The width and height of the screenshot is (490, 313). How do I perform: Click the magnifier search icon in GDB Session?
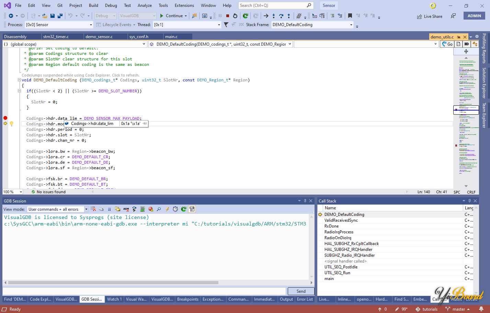[x=159, y=209]
